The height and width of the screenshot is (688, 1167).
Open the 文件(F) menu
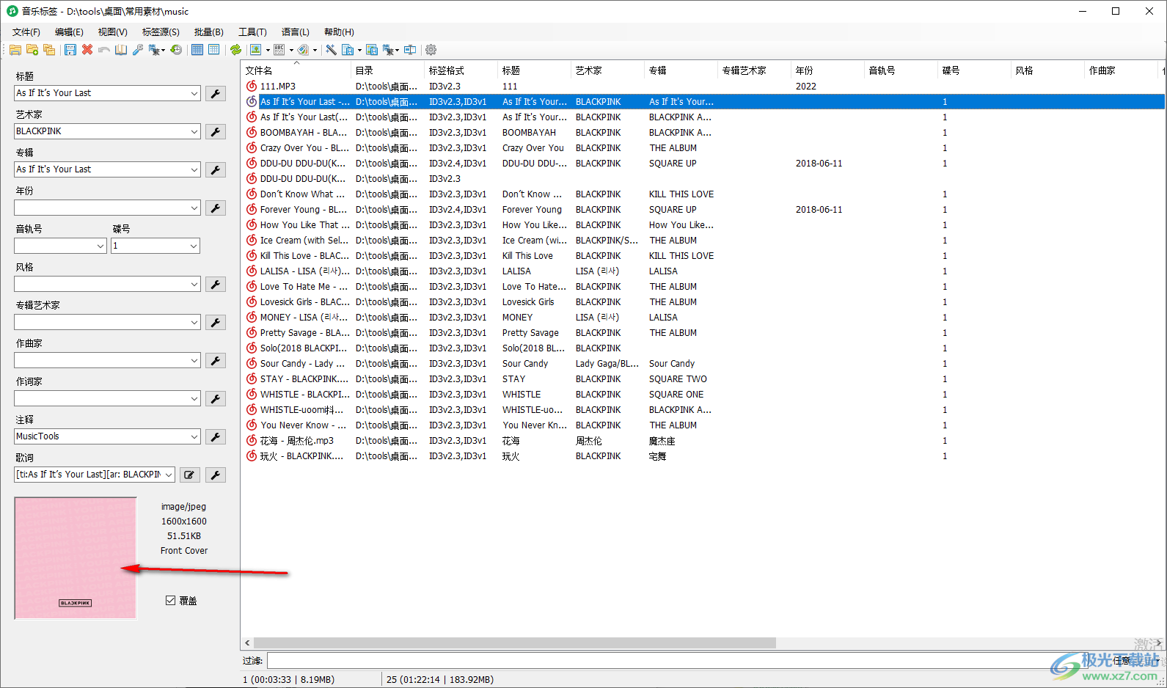(x=26, y=32)
